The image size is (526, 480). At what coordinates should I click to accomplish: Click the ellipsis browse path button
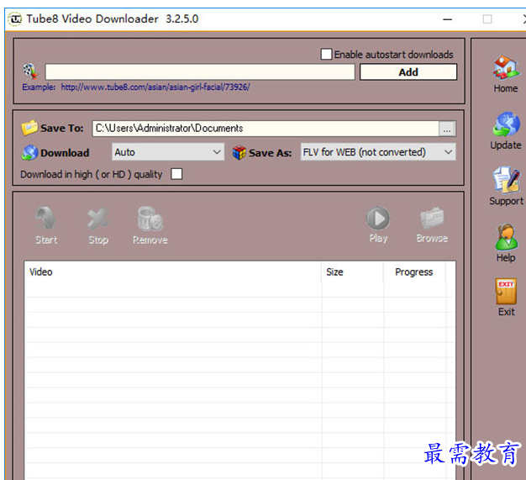click(447, 129)
